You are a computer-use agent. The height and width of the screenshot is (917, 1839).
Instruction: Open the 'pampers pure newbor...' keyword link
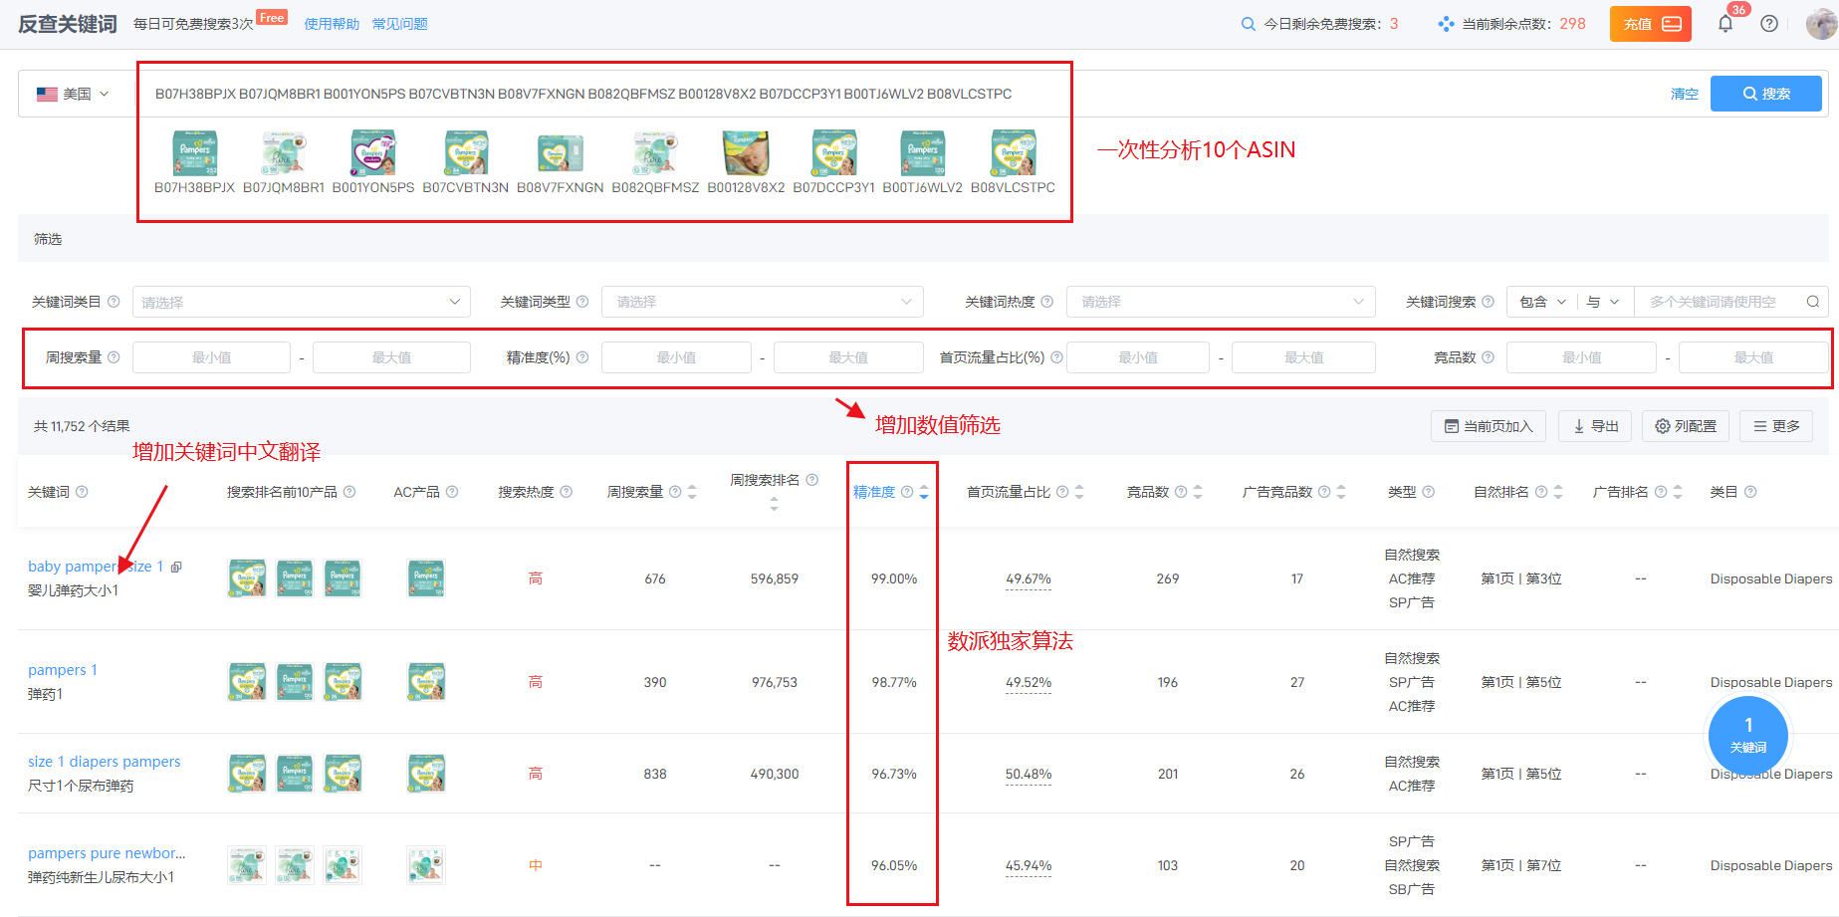tap(107, 853)
